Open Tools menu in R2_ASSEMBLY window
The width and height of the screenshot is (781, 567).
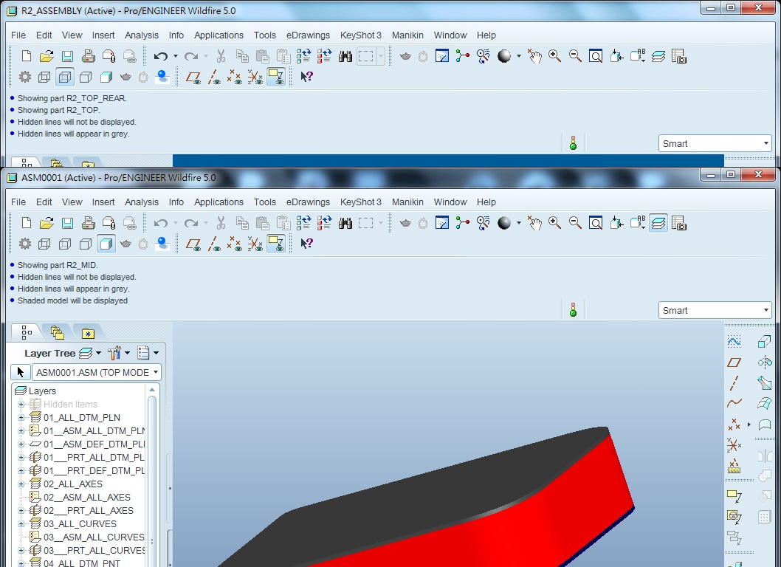coord(264,35)
